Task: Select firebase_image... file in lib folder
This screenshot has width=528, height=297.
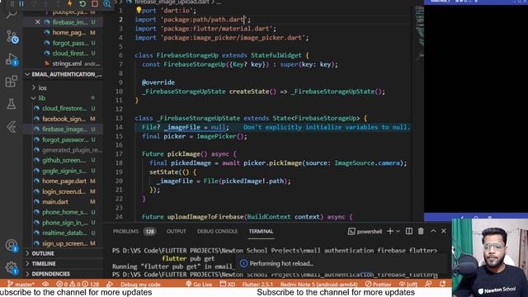Action: (x=64, y=129)
